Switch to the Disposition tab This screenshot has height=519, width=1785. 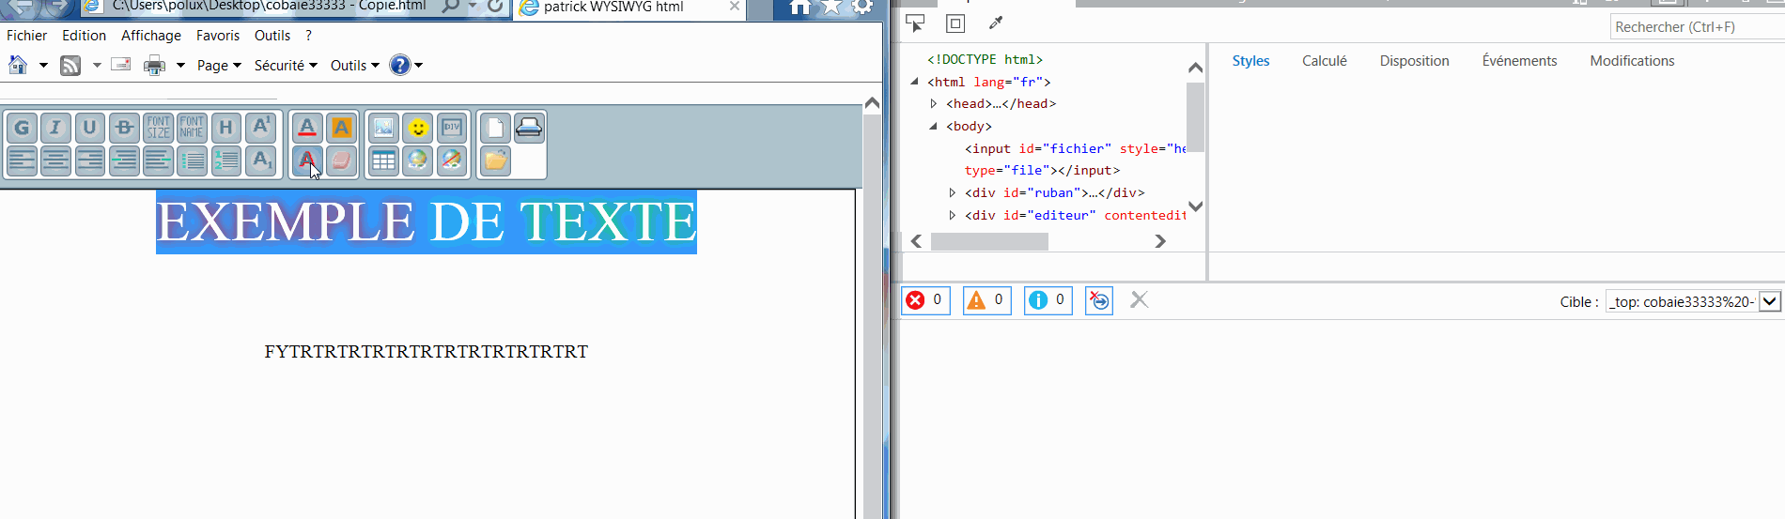coord(1414,61)
